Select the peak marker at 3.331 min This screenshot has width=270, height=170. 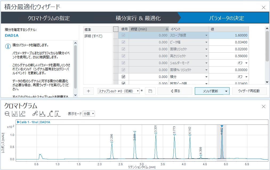[x=156, y=134]
